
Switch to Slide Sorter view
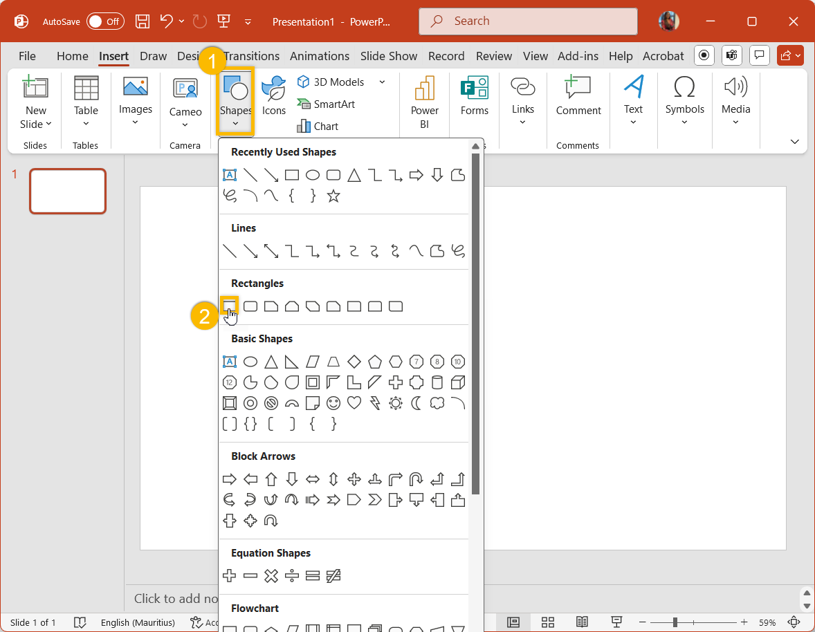click(548, 622)
